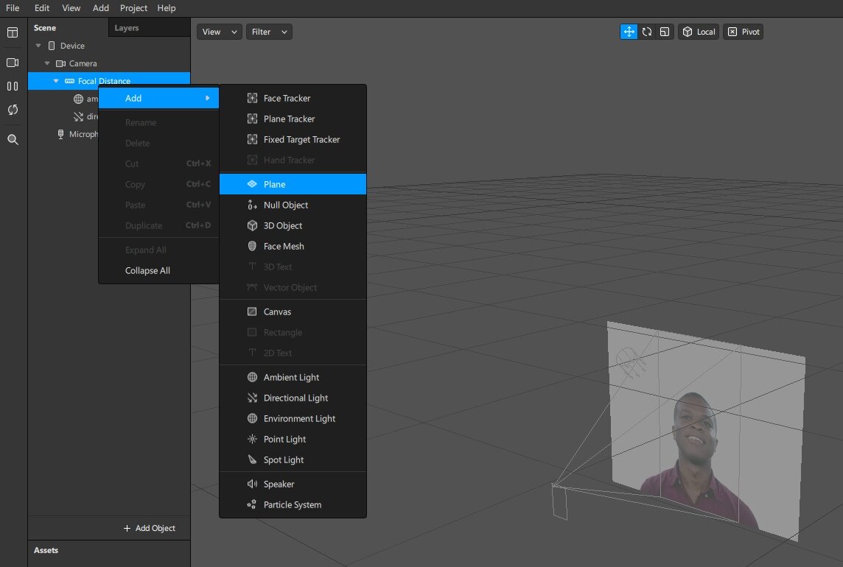Image resolution: width=843 pixels, height=567 pixels.
Task: Select the move/translate manipulator tool
Action: (x=629, y=32)
